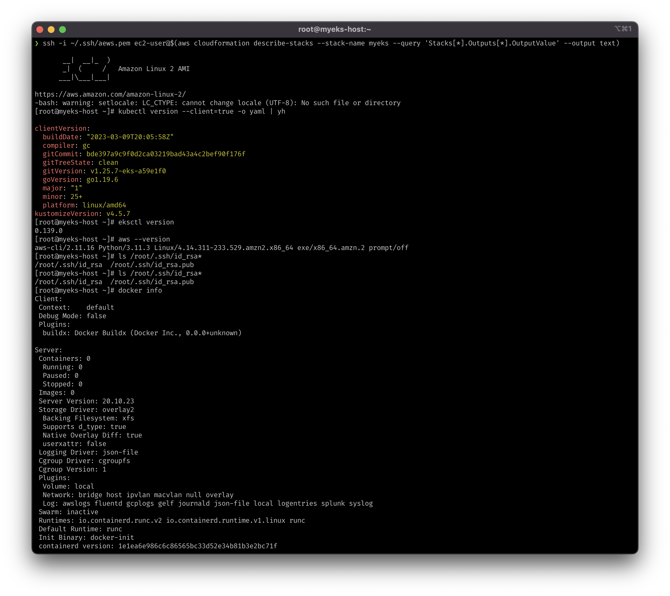Click the compiler: gc line
This screenshot has height=596, width=670.
[66, 145]
